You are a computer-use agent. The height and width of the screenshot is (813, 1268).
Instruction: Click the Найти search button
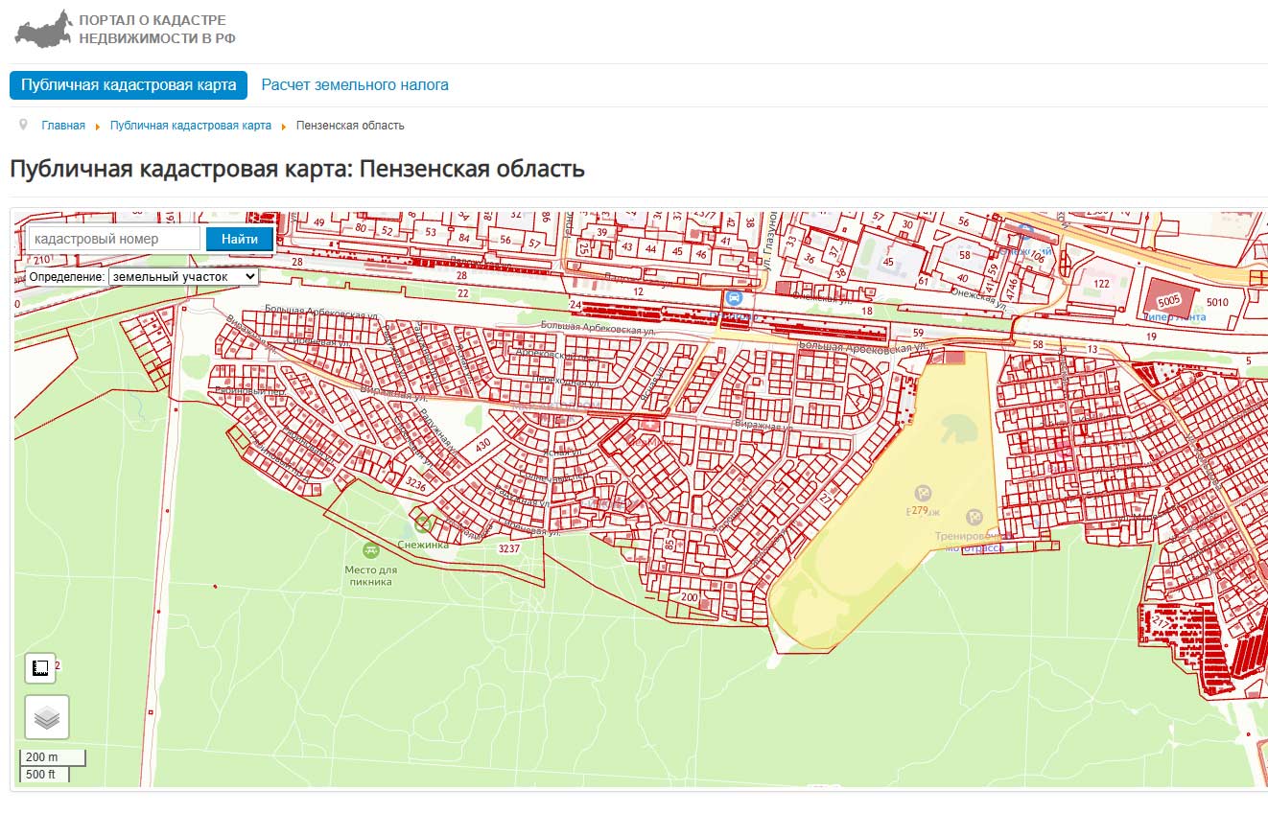pos(240,239)
